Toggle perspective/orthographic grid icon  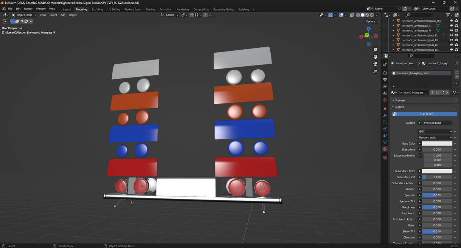(x=375, y=72)
